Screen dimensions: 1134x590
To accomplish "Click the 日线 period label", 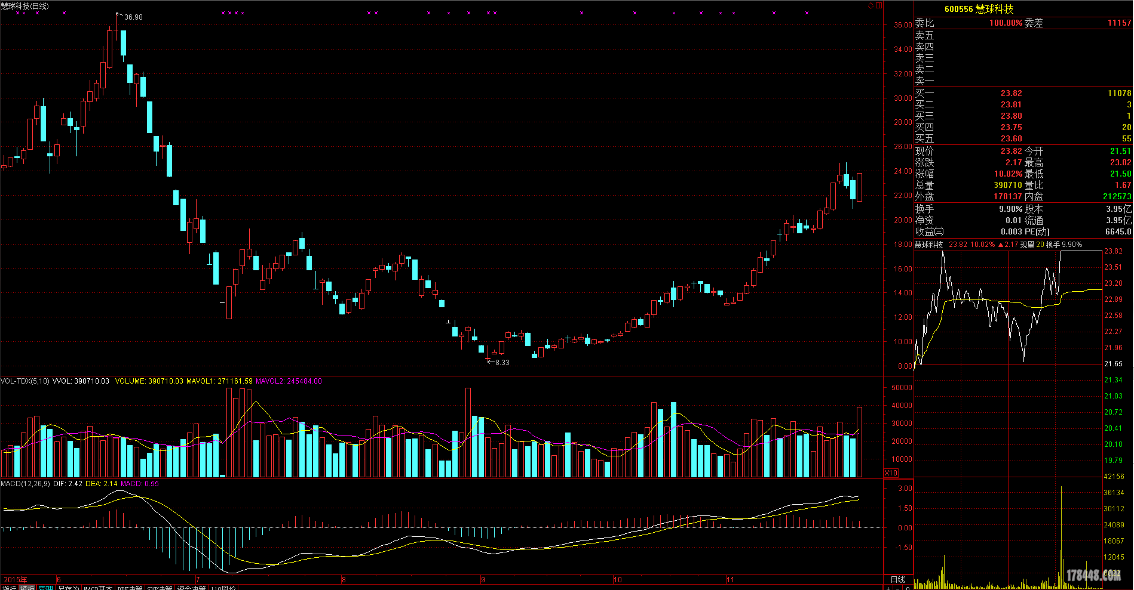I will [x=898, y=579].
